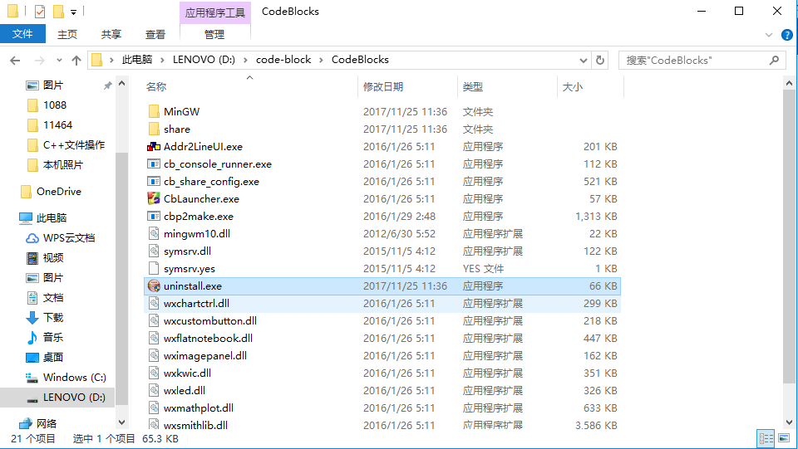Select the wxmathplot.dll file
The width and height of the screenshot is (798, 449).
[x=382, y=408]
